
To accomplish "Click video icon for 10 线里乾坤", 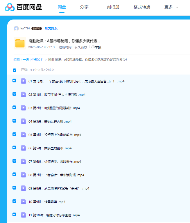I will point(24,201).
